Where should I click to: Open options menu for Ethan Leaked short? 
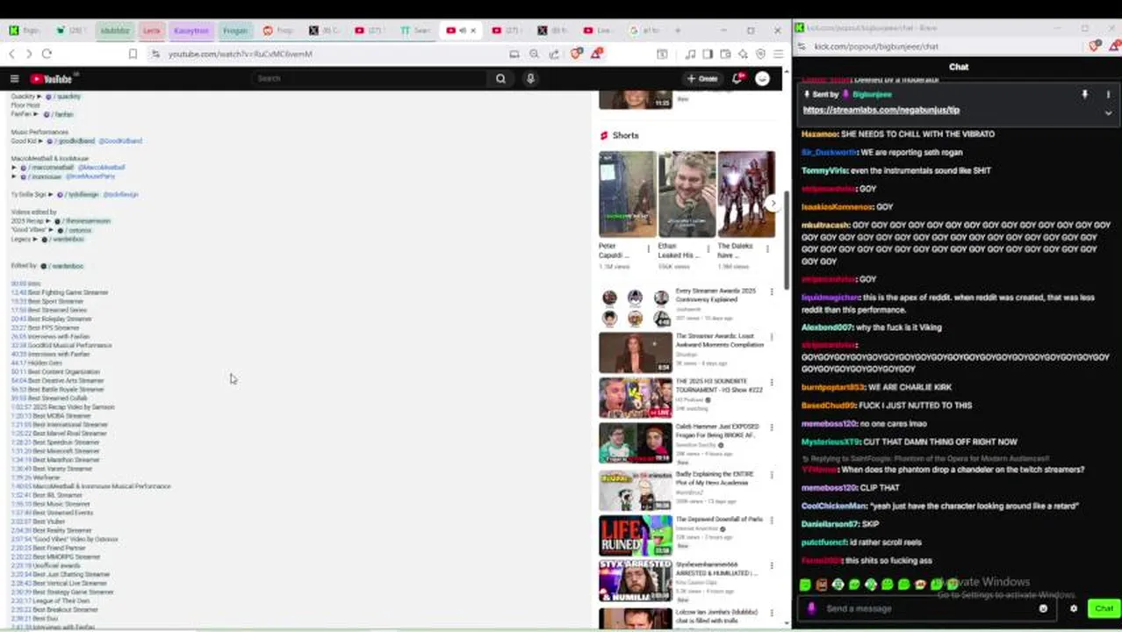tap(708, 249)
